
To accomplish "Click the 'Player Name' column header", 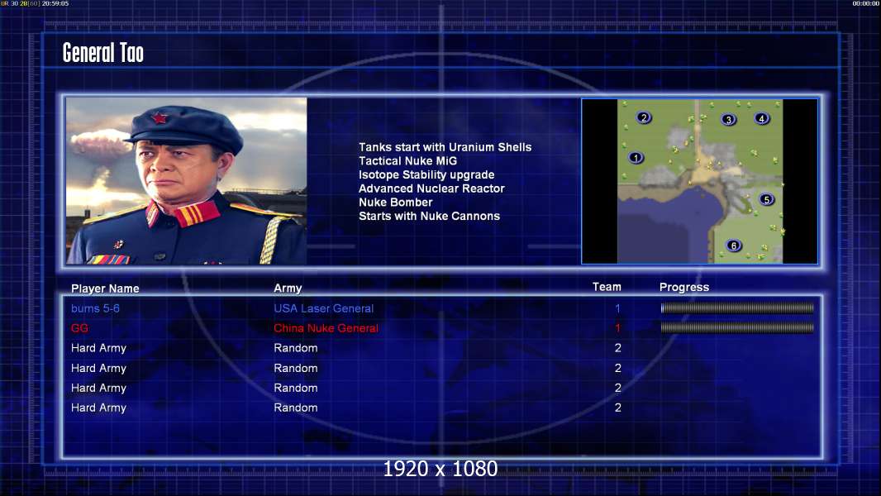I will tap(105, 289).
